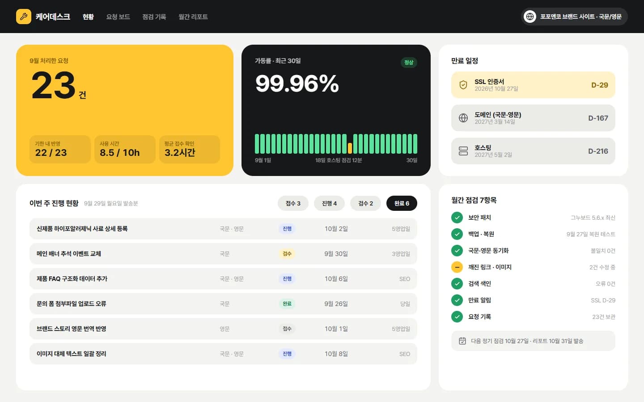
Task: Click the 완료 badge on 문의 폼 row
Action: point(287,304)
